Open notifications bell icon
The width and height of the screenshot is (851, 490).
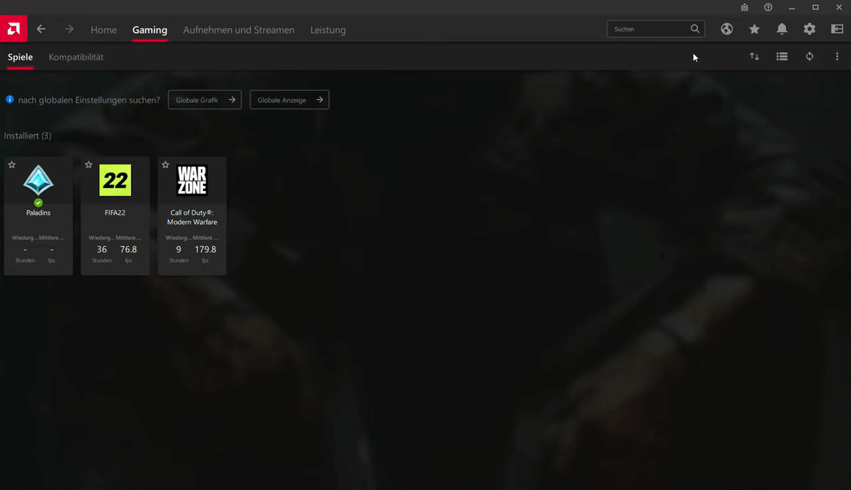[x=782, y=29]
